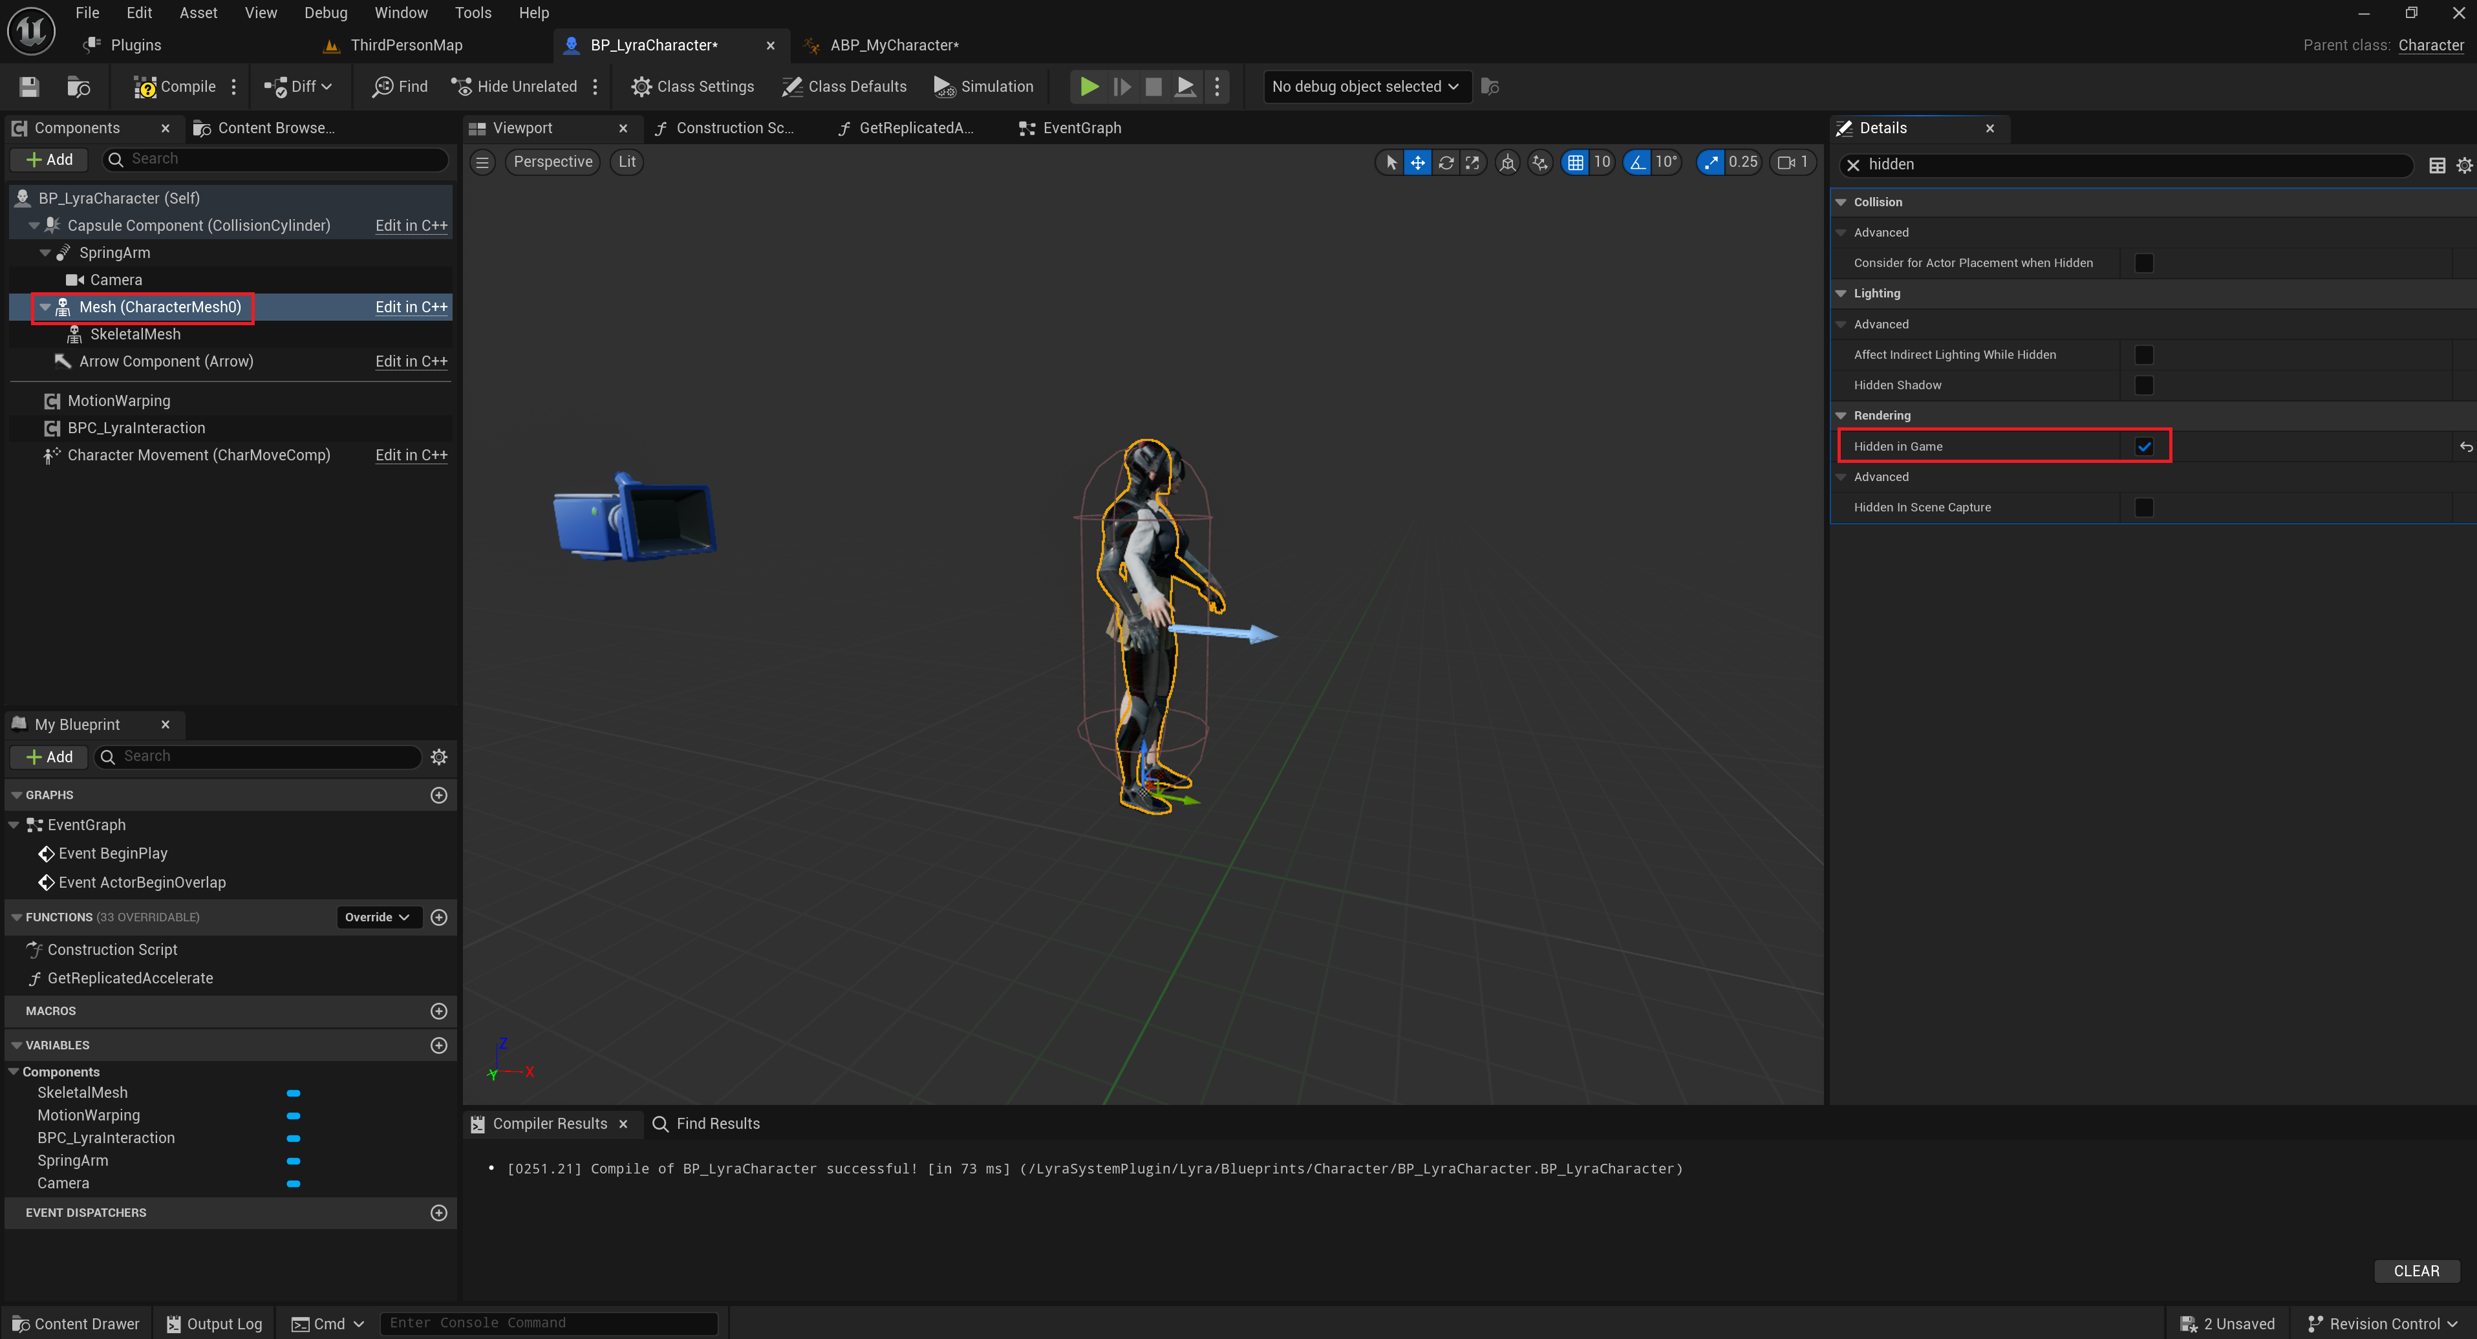
Task: Click the My Blueprint settings gear
Action: 438,756
